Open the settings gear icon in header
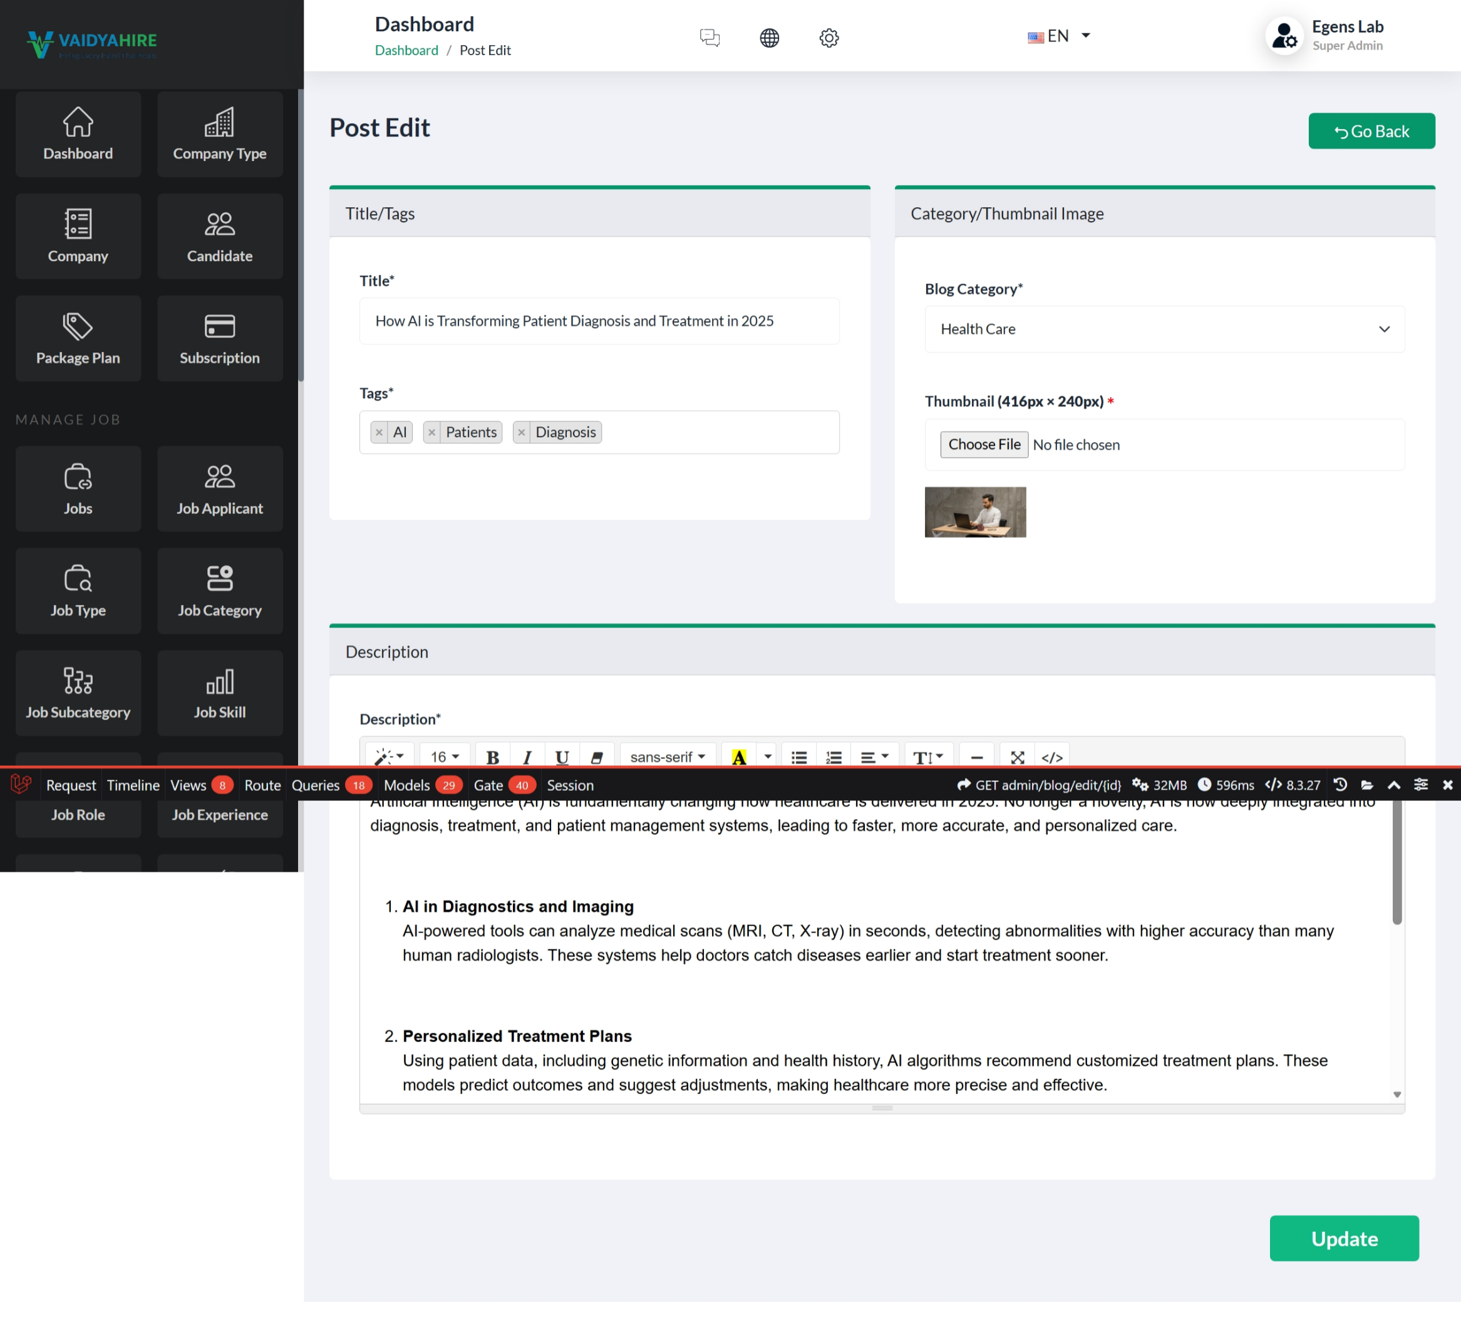This screenshot has height=1332, width=1461. [x=829, y=37]
